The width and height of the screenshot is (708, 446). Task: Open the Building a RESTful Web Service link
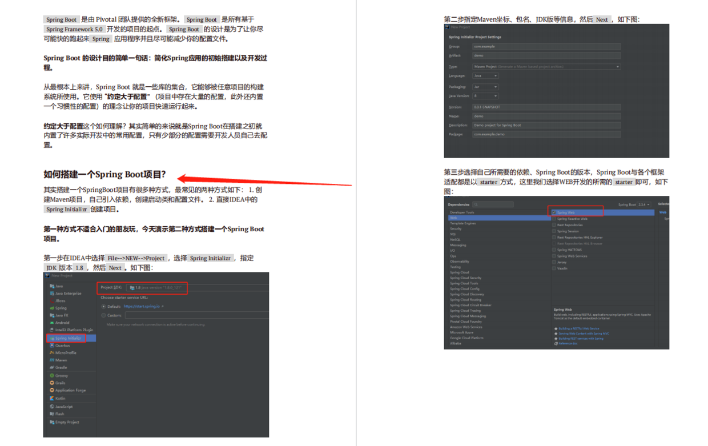pos(578,328)
